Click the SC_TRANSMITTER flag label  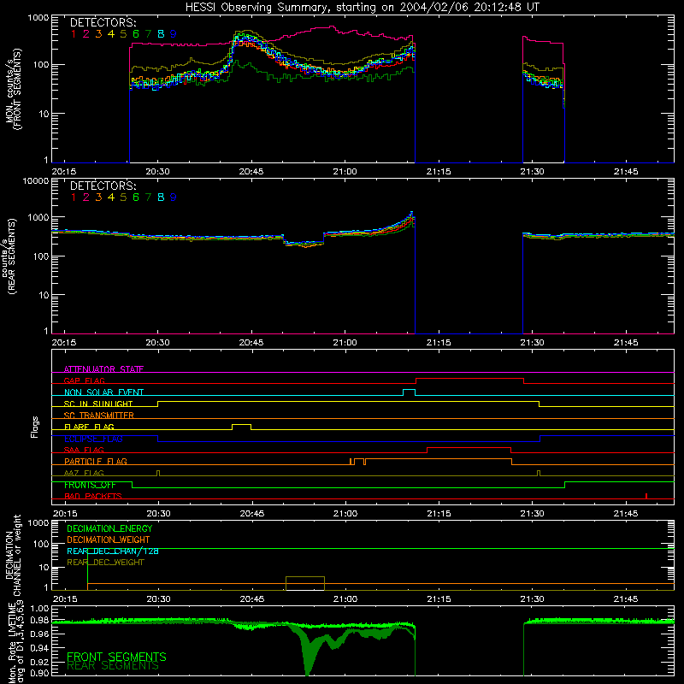[99, 416]
